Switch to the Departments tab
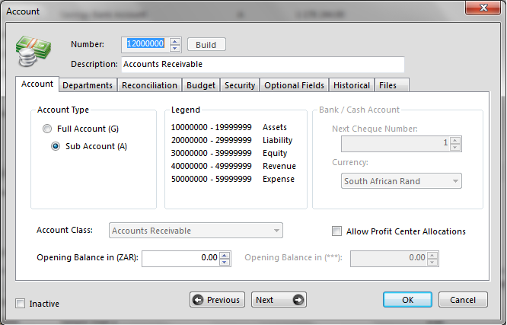This screenshot has width=507, height=325. click(88, 85)
